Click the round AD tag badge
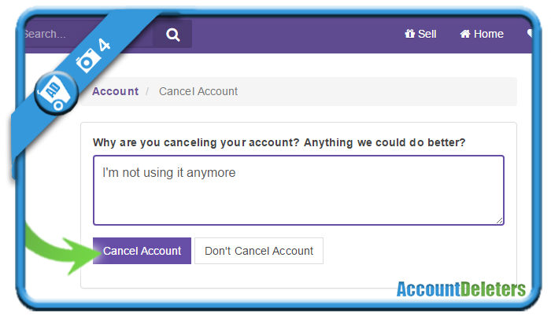The height and width of the screenshot is (320, 551). (x=56, y=93)
